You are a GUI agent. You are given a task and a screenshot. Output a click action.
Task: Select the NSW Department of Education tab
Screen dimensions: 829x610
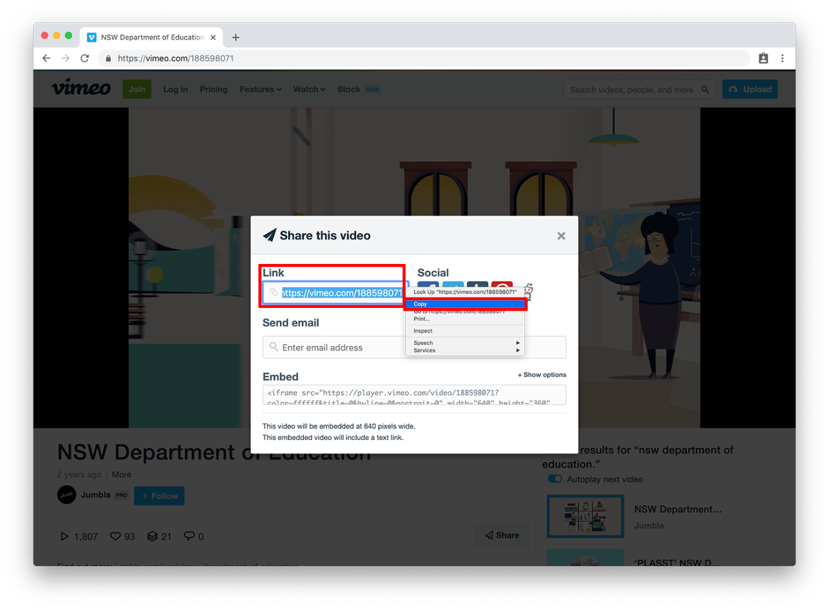pyautogui.click(x=152, y=38)
